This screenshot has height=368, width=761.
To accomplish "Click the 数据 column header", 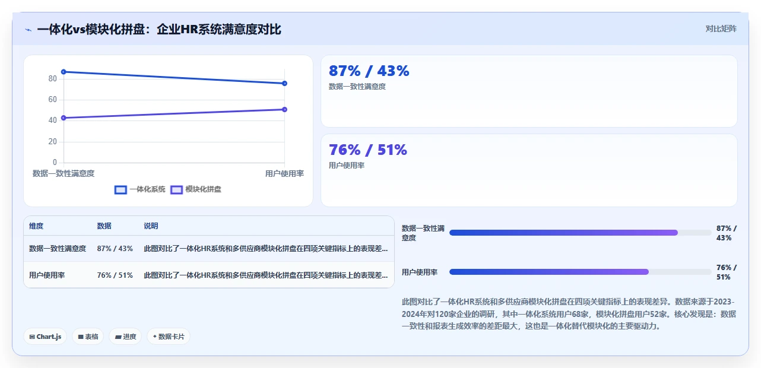I will [x=104, y=226].
